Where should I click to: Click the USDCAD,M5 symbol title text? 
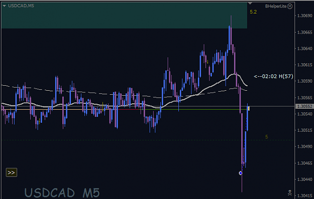[x=21, y=6]
